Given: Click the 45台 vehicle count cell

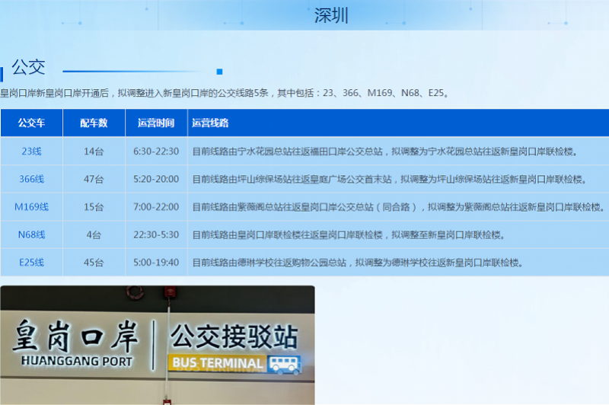Looking at the screenshot, I should (x=94, y=263).
